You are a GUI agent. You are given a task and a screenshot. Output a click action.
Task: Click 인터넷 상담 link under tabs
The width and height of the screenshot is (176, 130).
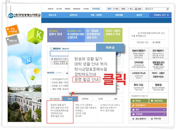(x=81, y=113)
